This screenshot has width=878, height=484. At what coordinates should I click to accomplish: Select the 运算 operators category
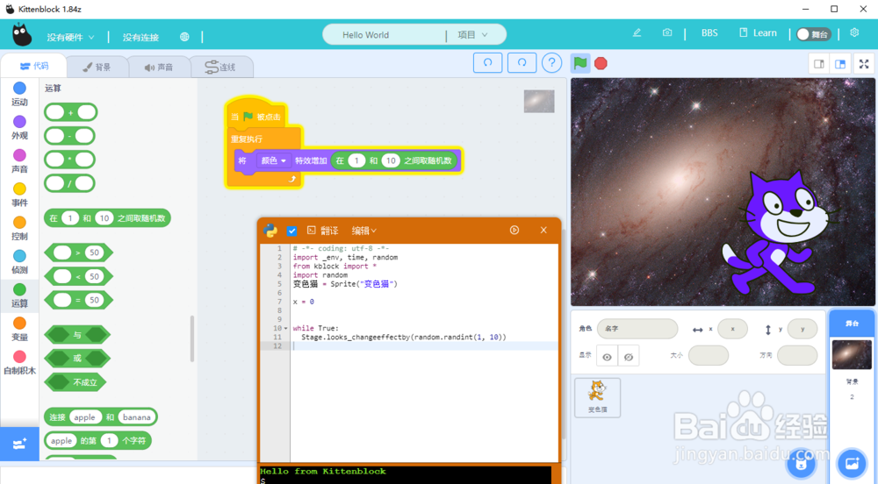(x=19, y=295)
